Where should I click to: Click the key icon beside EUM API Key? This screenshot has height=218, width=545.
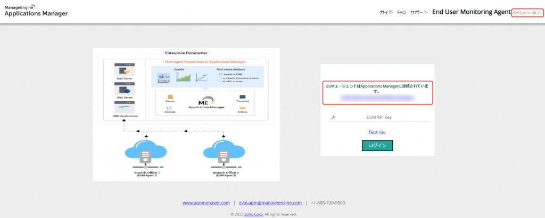pos(333,118)
